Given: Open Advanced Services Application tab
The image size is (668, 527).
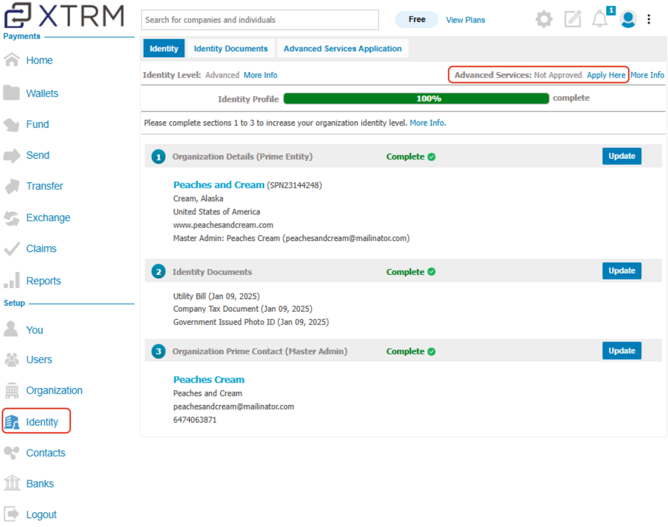Looking at the screenshot, I should pyautogui.click(x=342, y=49).
